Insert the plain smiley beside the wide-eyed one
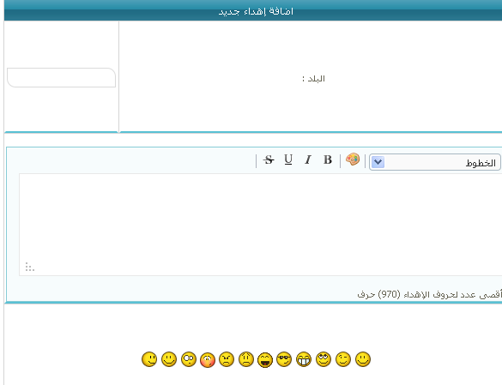502x385 pixels. coord(169,359)
